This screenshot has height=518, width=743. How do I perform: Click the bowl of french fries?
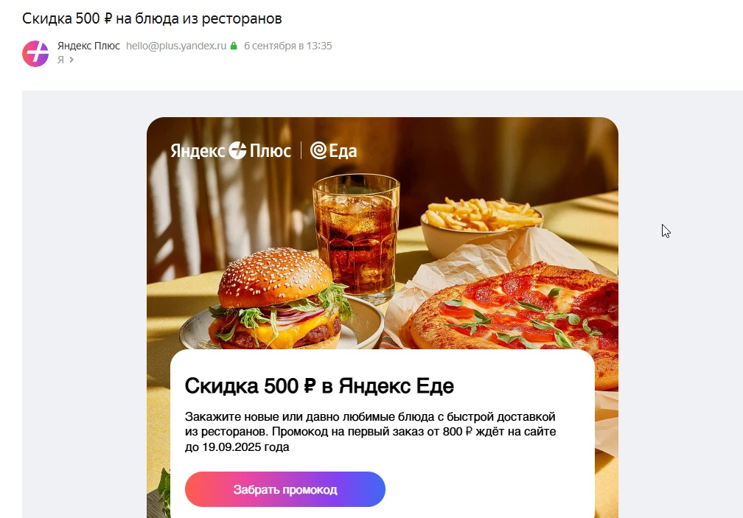pos(481,227)
